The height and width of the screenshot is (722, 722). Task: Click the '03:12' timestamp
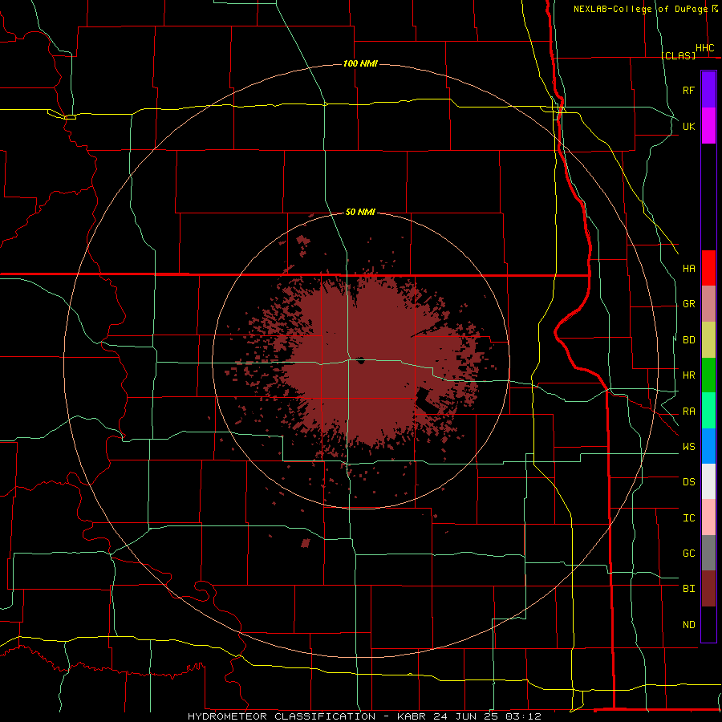(522, 716)
